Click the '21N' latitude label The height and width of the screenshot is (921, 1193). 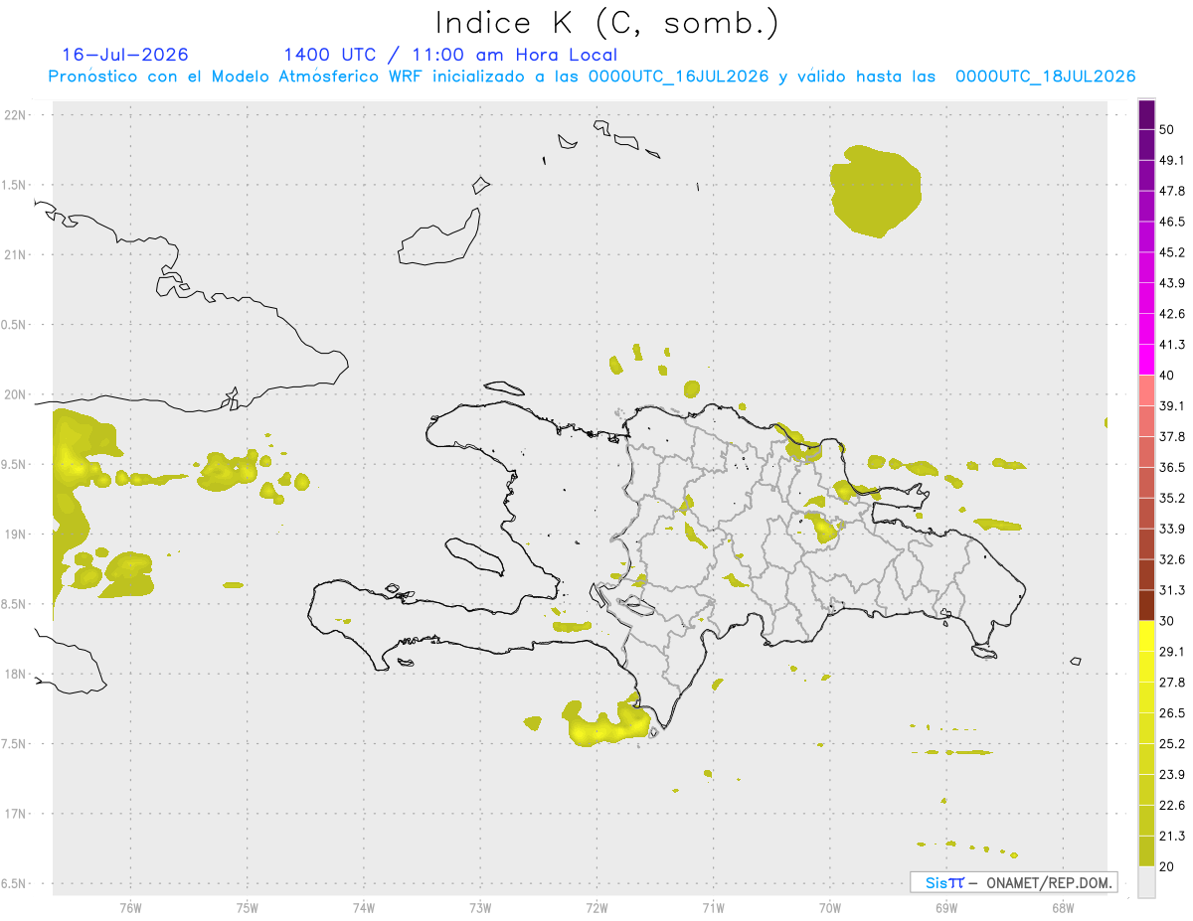(15, 255)
